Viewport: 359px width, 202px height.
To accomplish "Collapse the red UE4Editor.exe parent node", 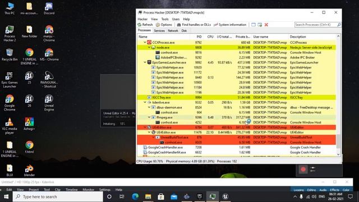I will point(145,127).
